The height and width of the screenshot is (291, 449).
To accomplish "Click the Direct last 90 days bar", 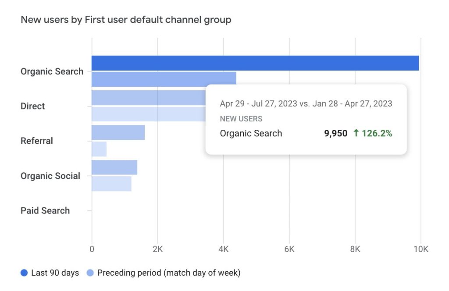I will pos(149,98).
